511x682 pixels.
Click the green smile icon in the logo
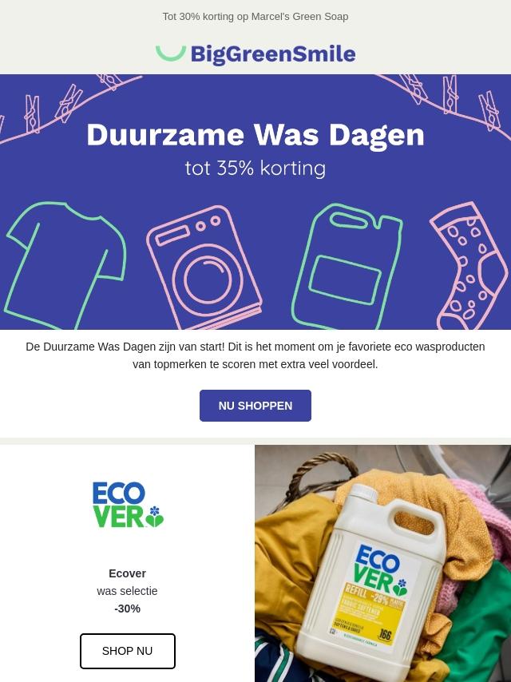pos(171,53)
